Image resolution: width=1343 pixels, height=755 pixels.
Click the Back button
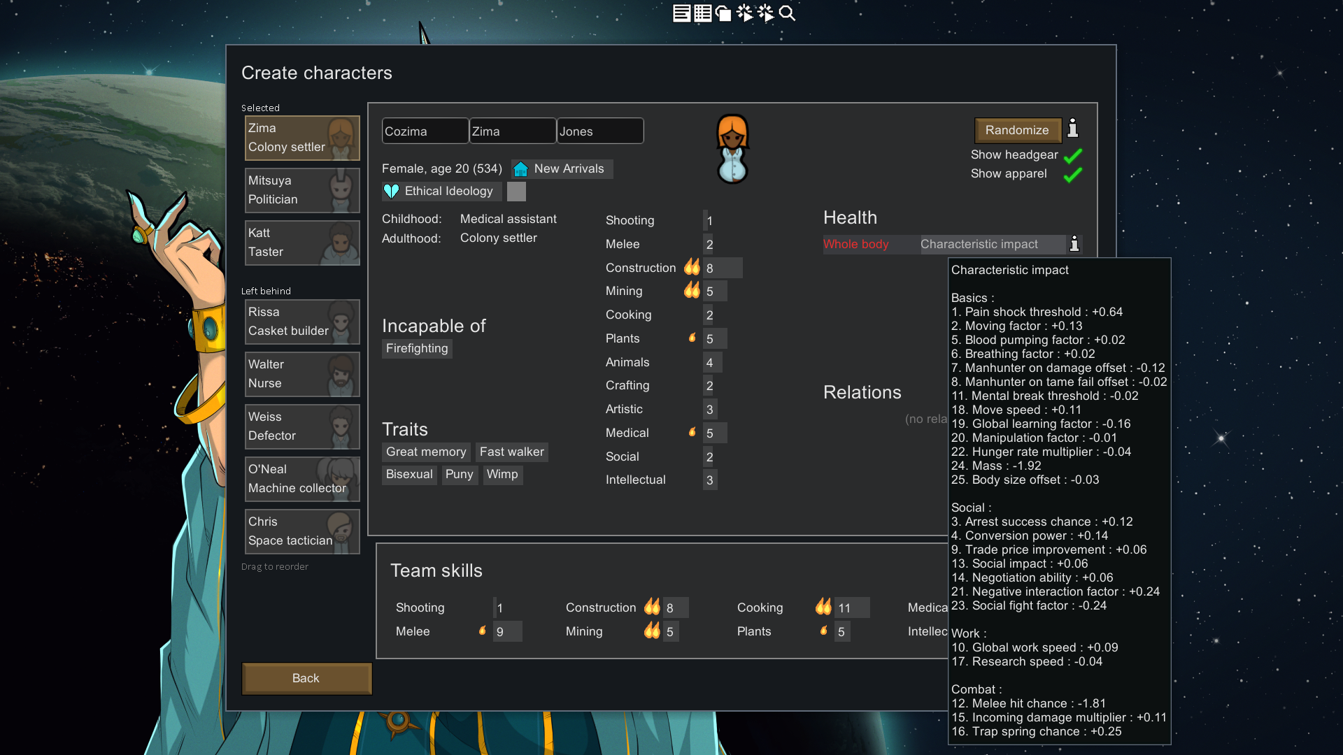[306, 678]
